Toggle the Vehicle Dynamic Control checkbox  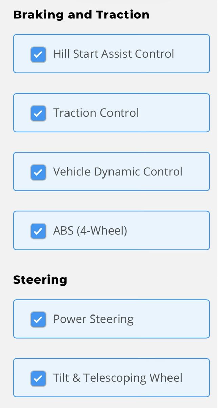(x=38, y=172)
